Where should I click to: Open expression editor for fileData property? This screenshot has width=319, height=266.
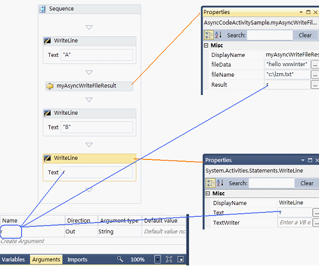(315, 65)
